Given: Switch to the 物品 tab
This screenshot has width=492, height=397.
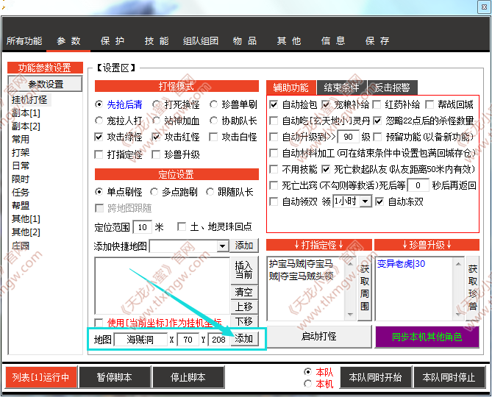Looking at the screenshot, I should 245,40.
